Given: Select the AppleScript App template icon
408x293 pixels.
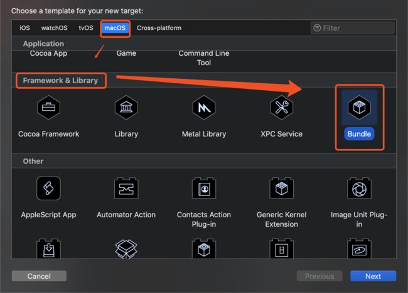Looking at the screenshot, I should 49,188.
